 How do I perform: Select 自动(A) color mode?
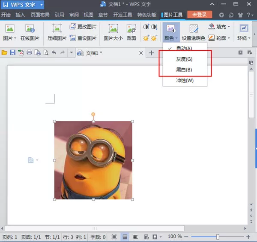point(185,48)
